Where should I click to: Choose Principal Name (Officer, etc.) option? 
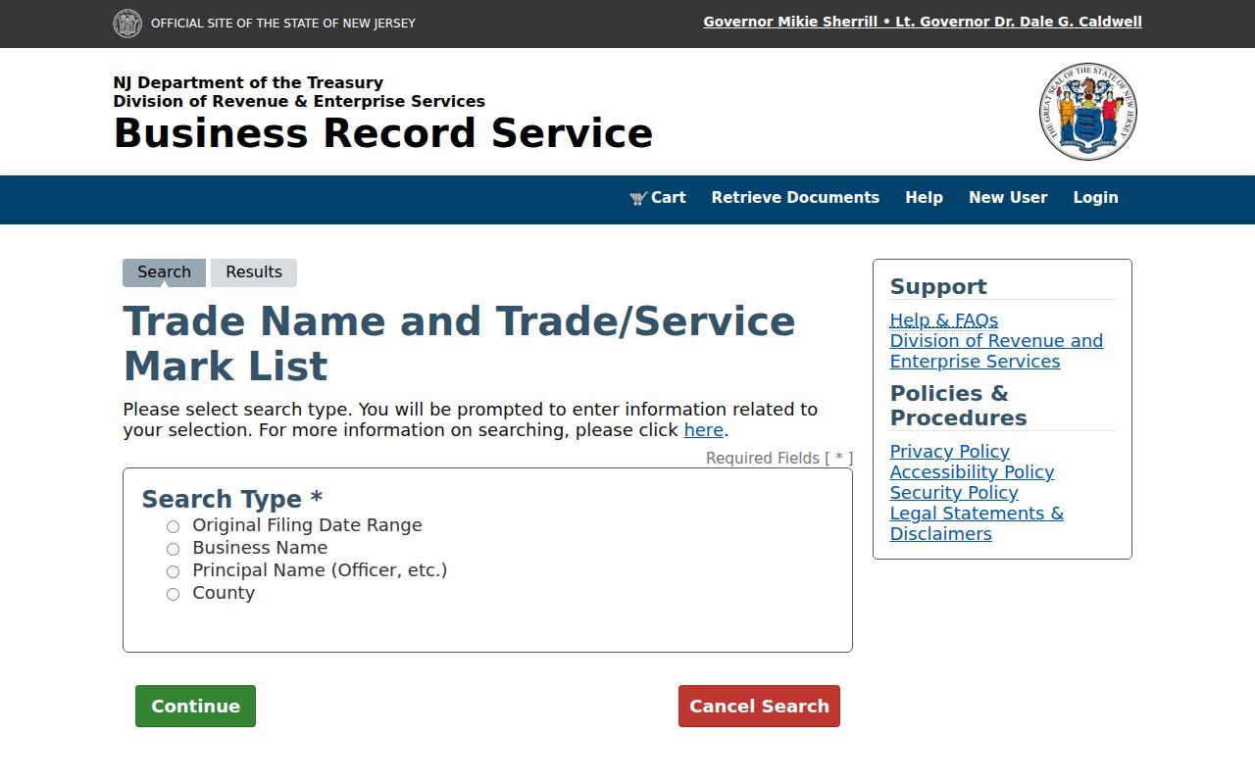(x=173, y=571)
